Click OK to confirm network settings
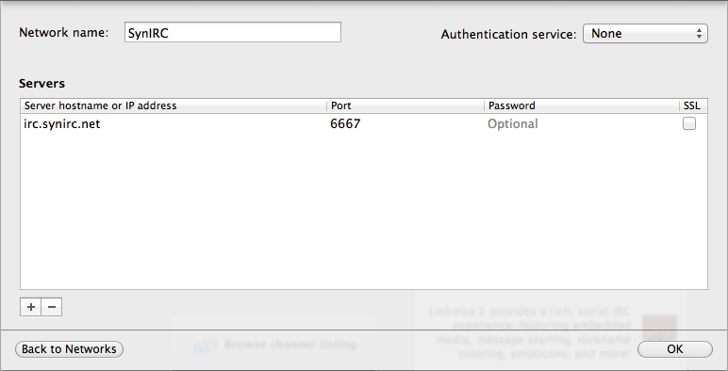This screenshot has width=728, height=371. [674, 349]
